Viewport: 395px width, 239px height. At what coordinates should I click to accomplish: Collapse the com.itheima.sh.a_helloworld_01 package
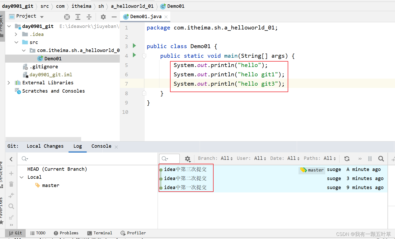click(24, 50)
